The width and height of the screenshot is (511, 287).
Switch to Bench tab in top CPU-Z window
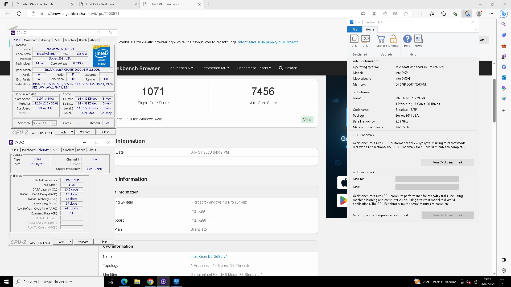[83, 40]
